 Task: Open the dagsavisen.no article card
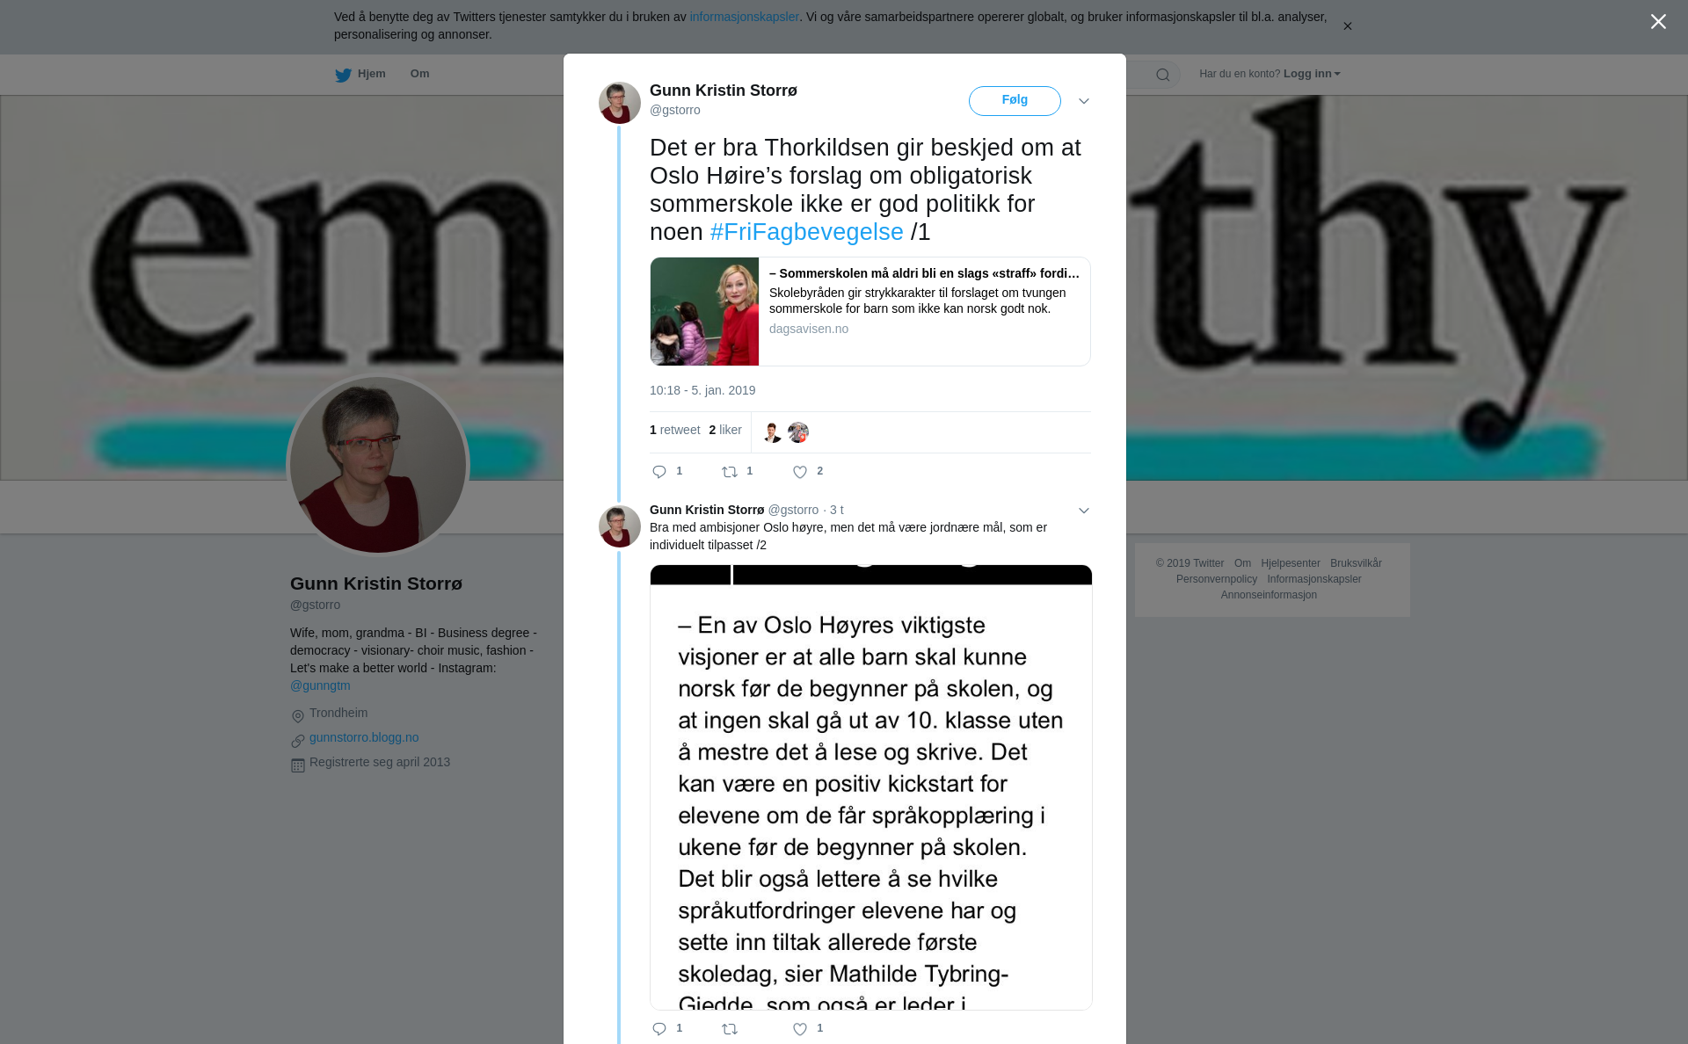click(x=870, y=311)
